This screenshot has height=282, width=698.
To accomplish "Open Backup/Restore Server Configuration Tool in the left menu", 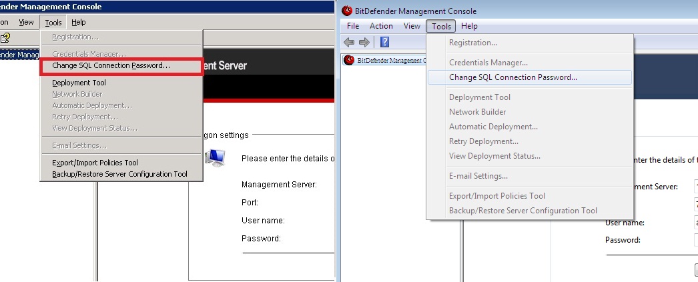I will click(121, 175).
